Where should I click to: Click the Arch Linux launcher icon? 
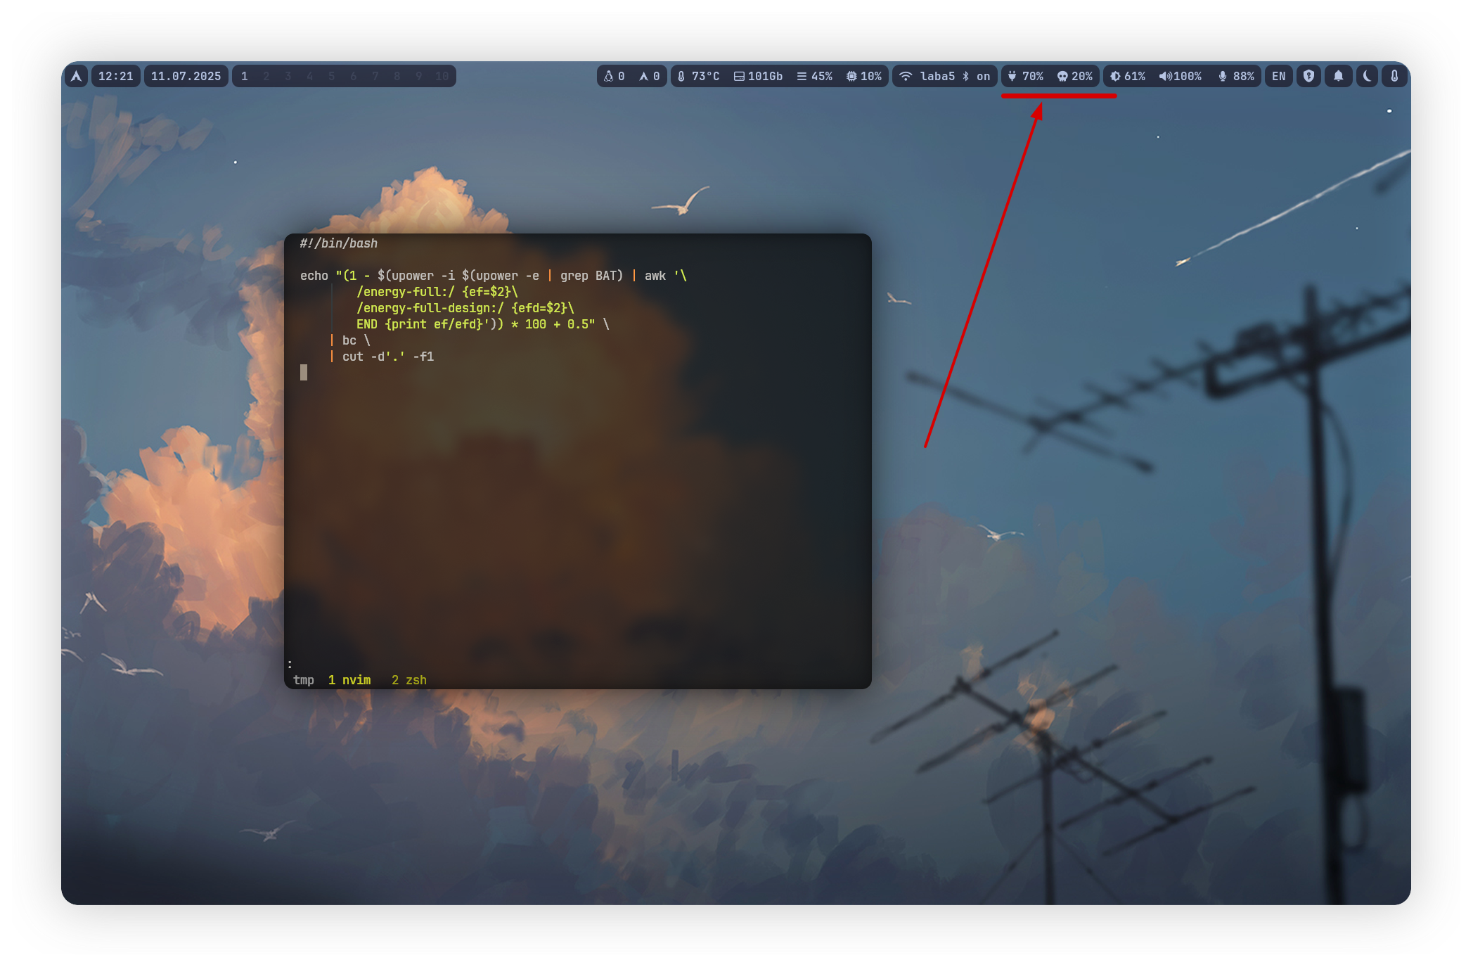[x=77, y=76]
